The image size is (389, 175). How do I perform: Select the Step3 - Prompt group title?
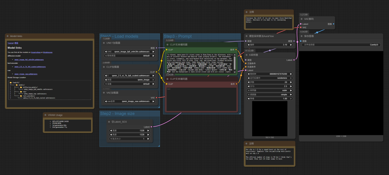(178, 36)
